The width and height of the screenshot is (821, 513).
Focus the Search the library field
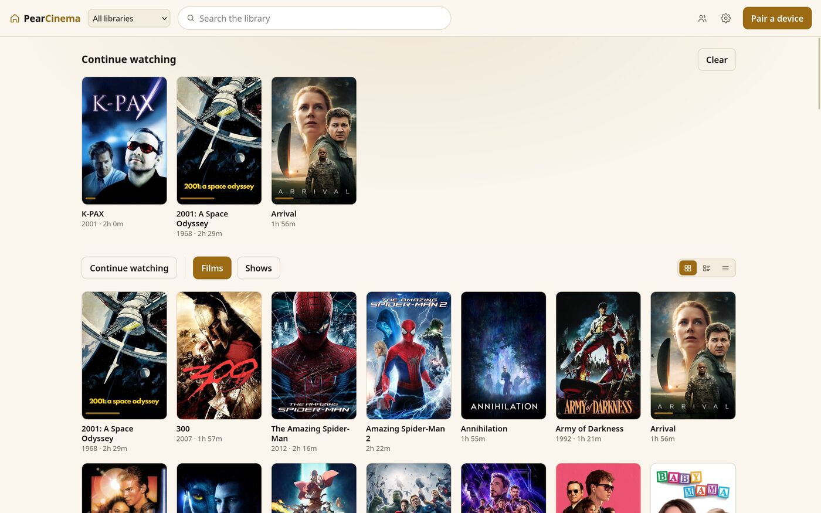click(x=314, y=18)
